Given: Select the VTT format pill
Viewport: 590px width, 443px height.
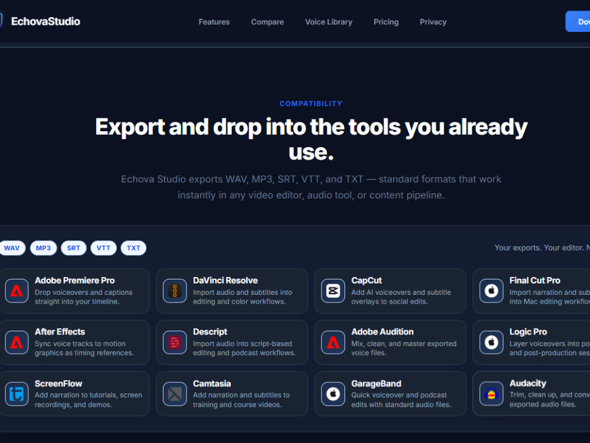Looking at the screenshot, I should tap(103, 248).
